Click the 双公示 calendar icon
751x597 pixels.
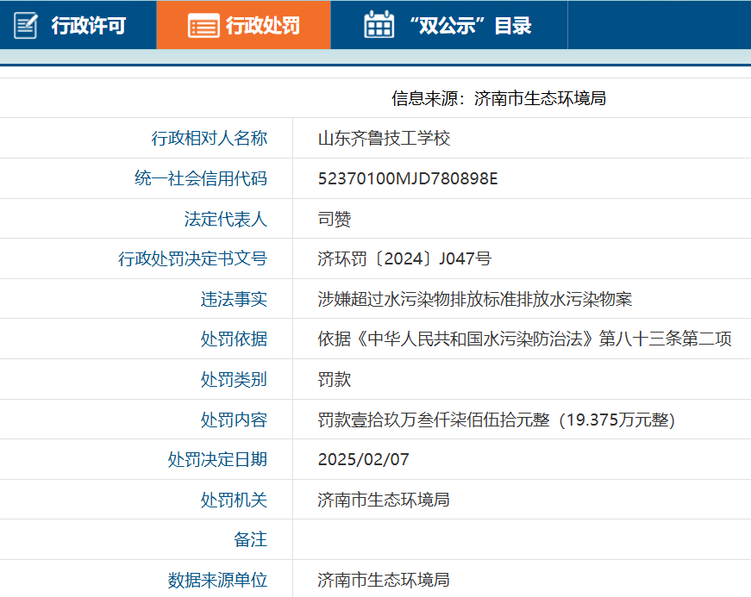coord(379,24)
